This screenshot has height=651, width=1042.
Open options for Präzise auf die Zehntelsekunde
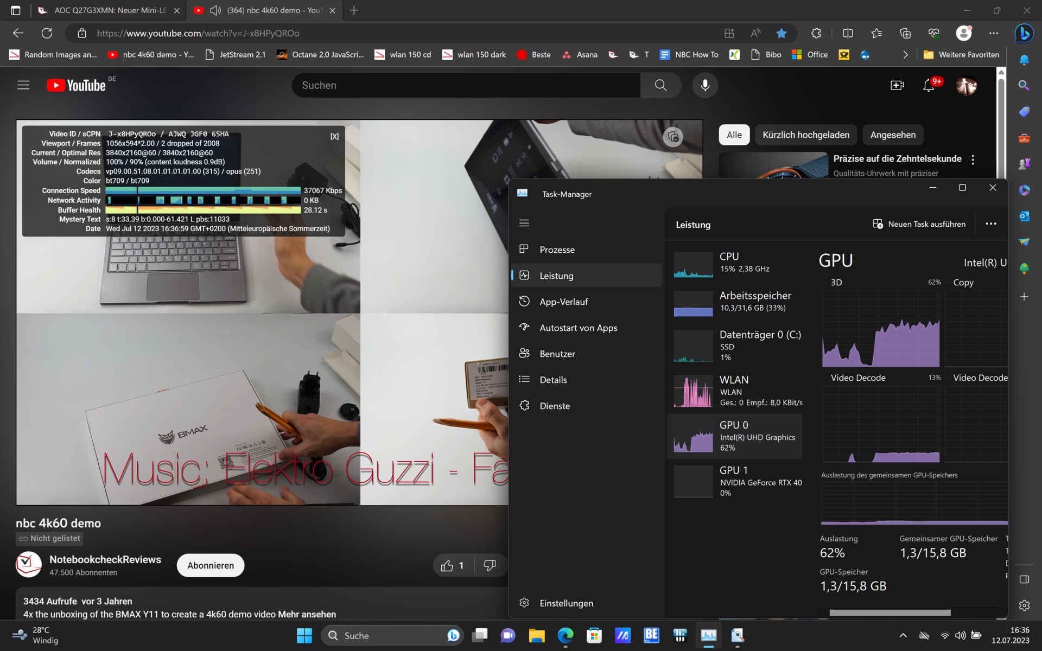point(973,159)
